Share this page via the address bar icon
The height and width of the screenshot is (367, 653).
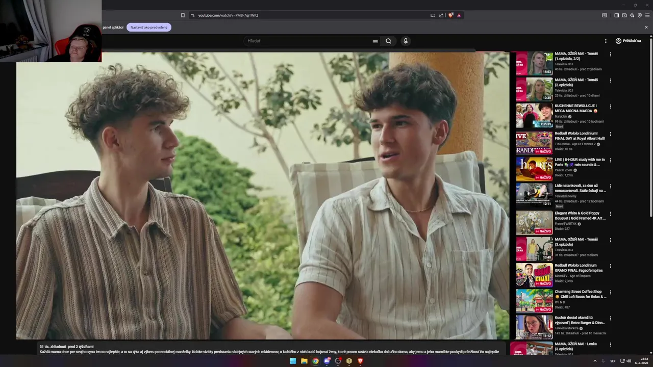point(441,15)
